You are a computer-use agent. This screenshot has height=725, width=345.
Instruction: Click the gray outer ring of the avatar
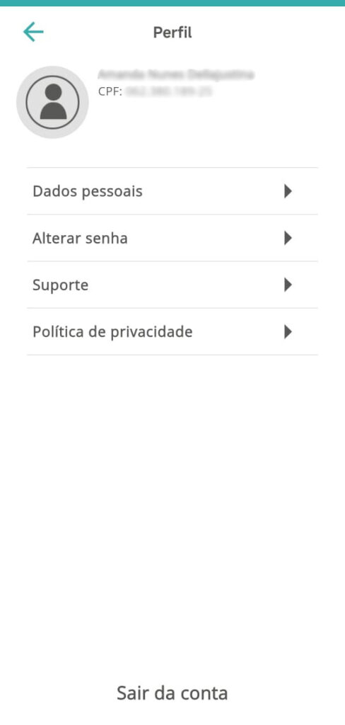pyautogui.click(x=22, y=102)
